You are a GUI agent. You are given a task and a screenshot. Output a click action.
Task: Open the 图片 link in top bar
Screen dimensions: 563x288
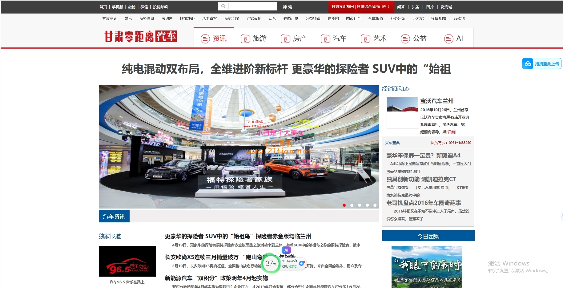click(x=430, y=7)
